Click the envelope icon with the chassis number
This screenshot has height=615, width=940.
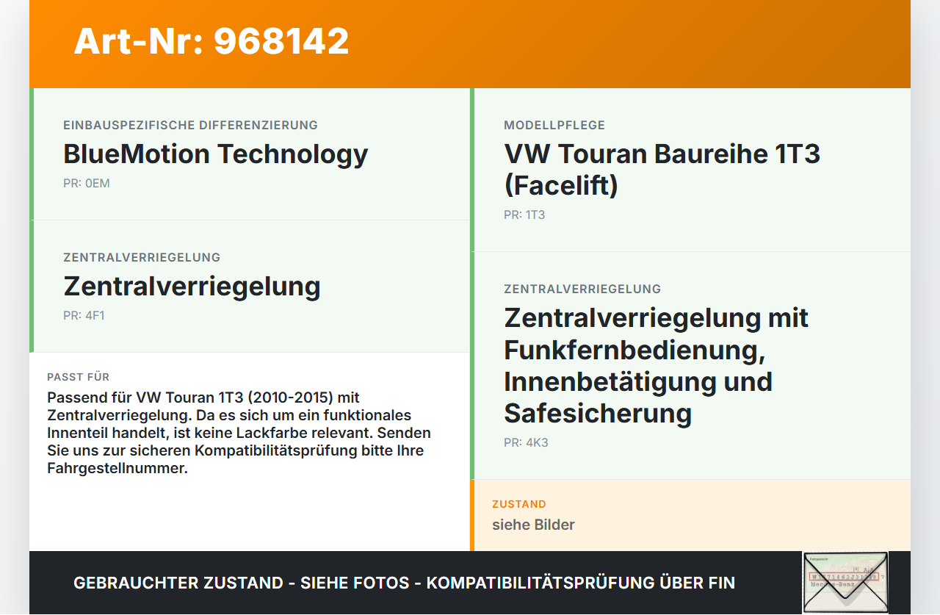845,583
